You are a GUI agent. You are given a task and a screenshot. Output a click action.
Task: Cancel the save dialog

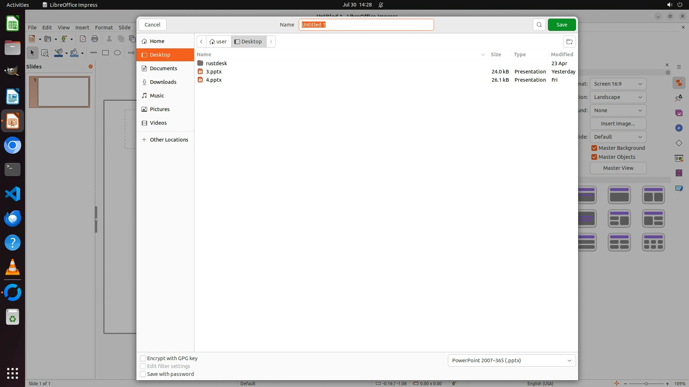coord(153,25)
